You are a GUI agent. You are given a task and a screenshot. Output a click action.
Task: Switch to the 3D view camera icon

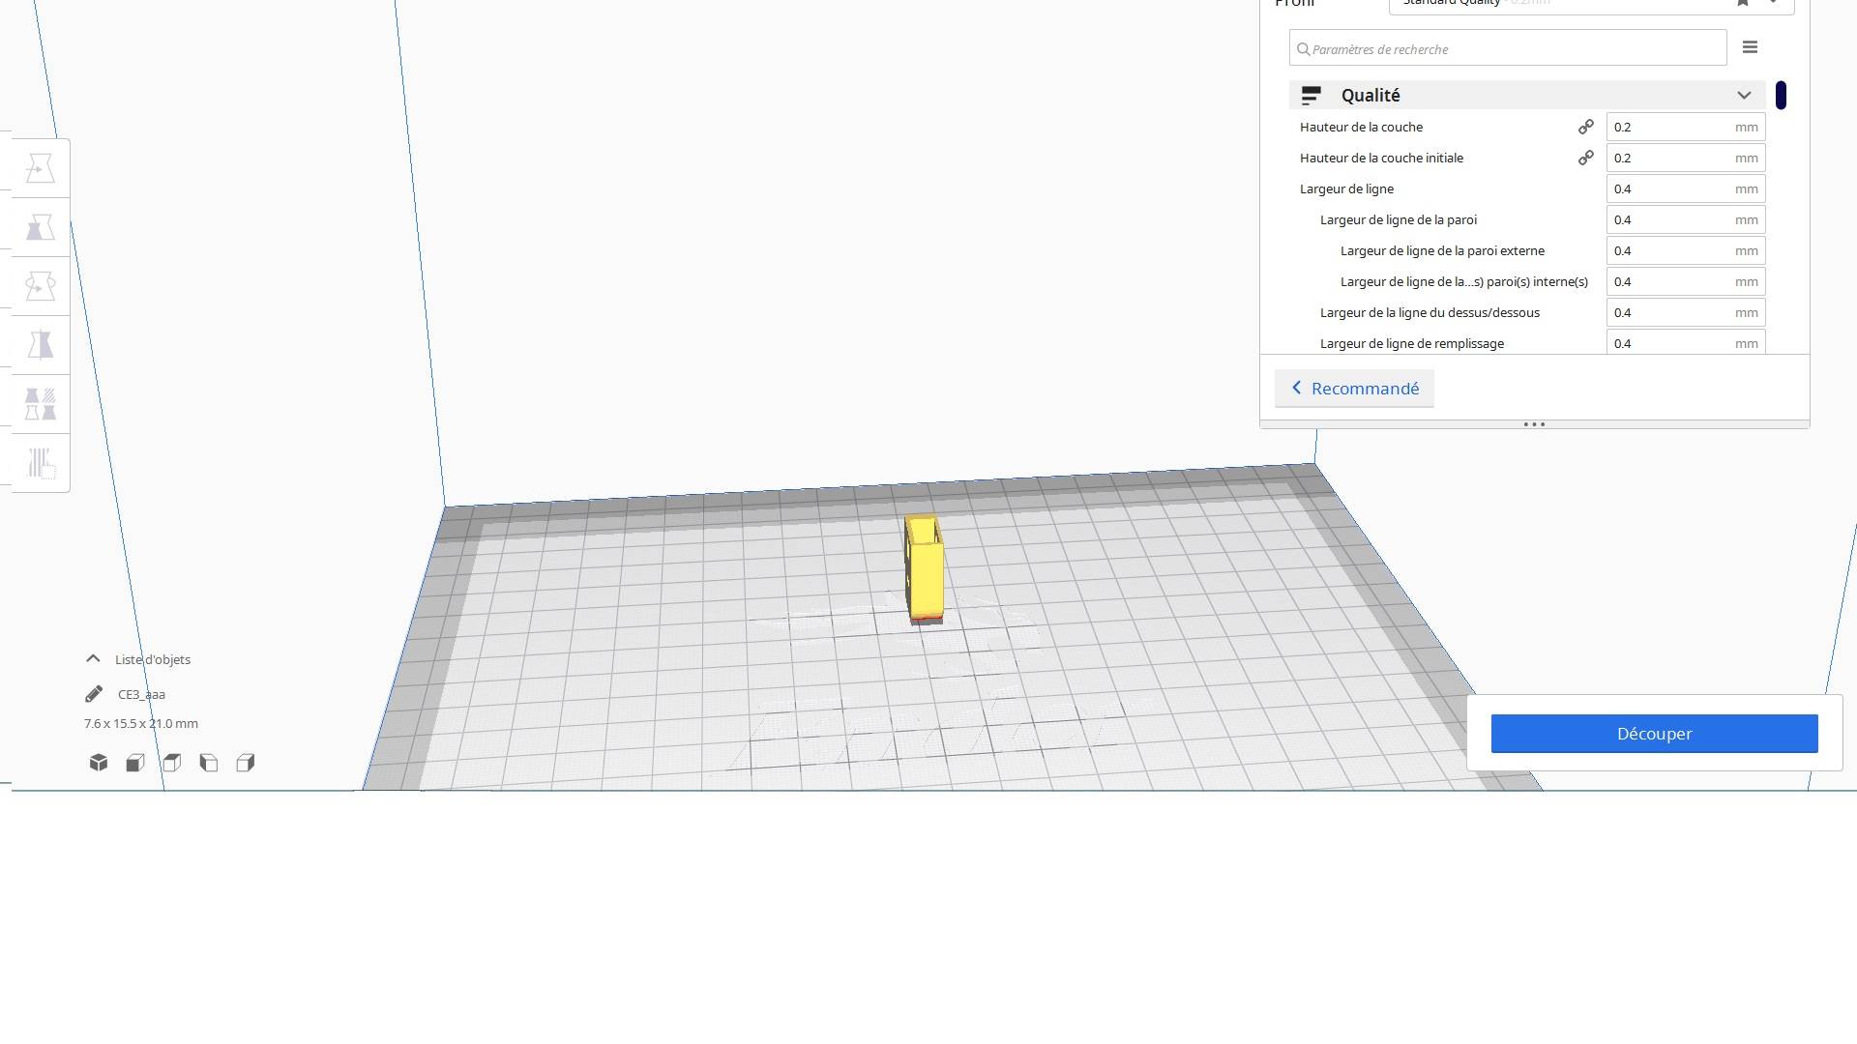[x=99, y=763]
